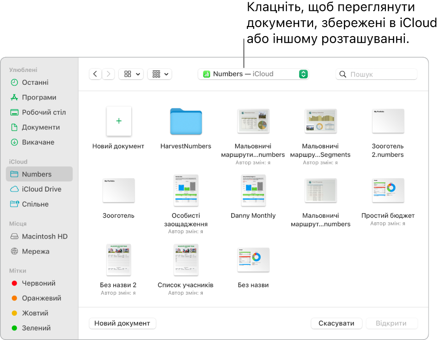This screenshot has width=446, height=340.
Task: Click the Скасувати button
Action: point(336,323)
